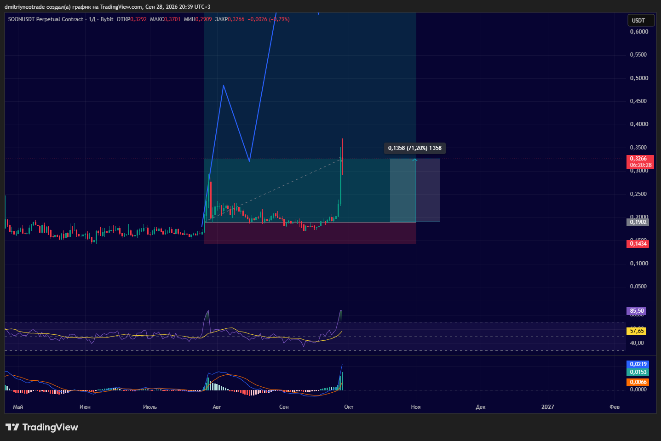This screenshot has height=441, width=661.
Task: Click the 0,6000 price axis label
Action: [x=639, y=32]
